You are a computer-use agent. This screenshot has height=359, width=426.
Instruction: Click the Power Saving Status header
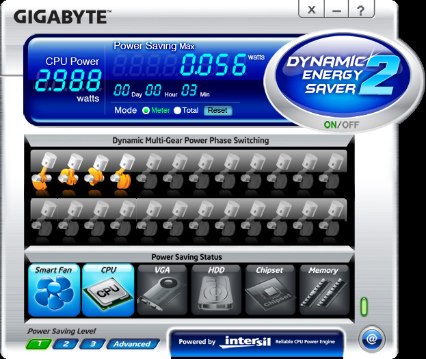click(187, 257)
